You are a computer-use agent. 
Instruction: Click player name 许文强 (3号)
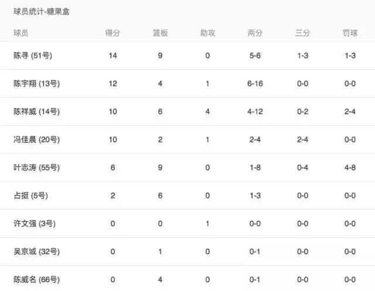[x=34, y=224]
